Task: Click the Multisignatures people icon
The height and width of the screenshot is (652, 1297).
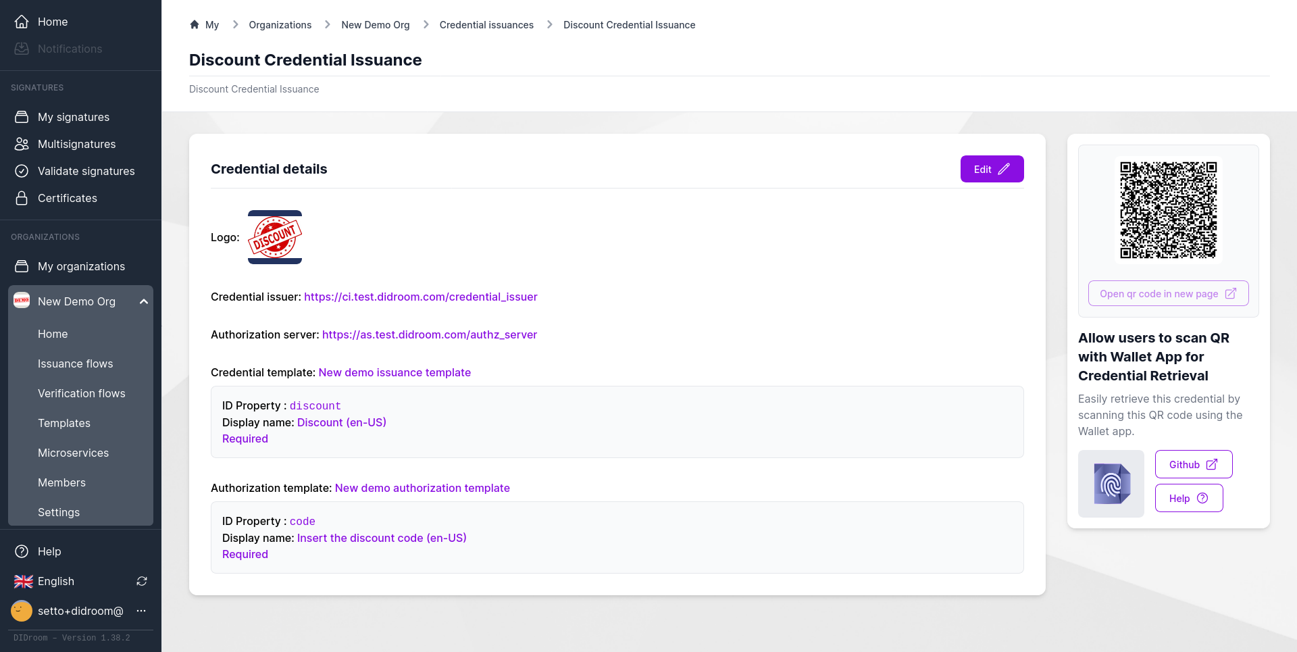Action: click(22, 144)
